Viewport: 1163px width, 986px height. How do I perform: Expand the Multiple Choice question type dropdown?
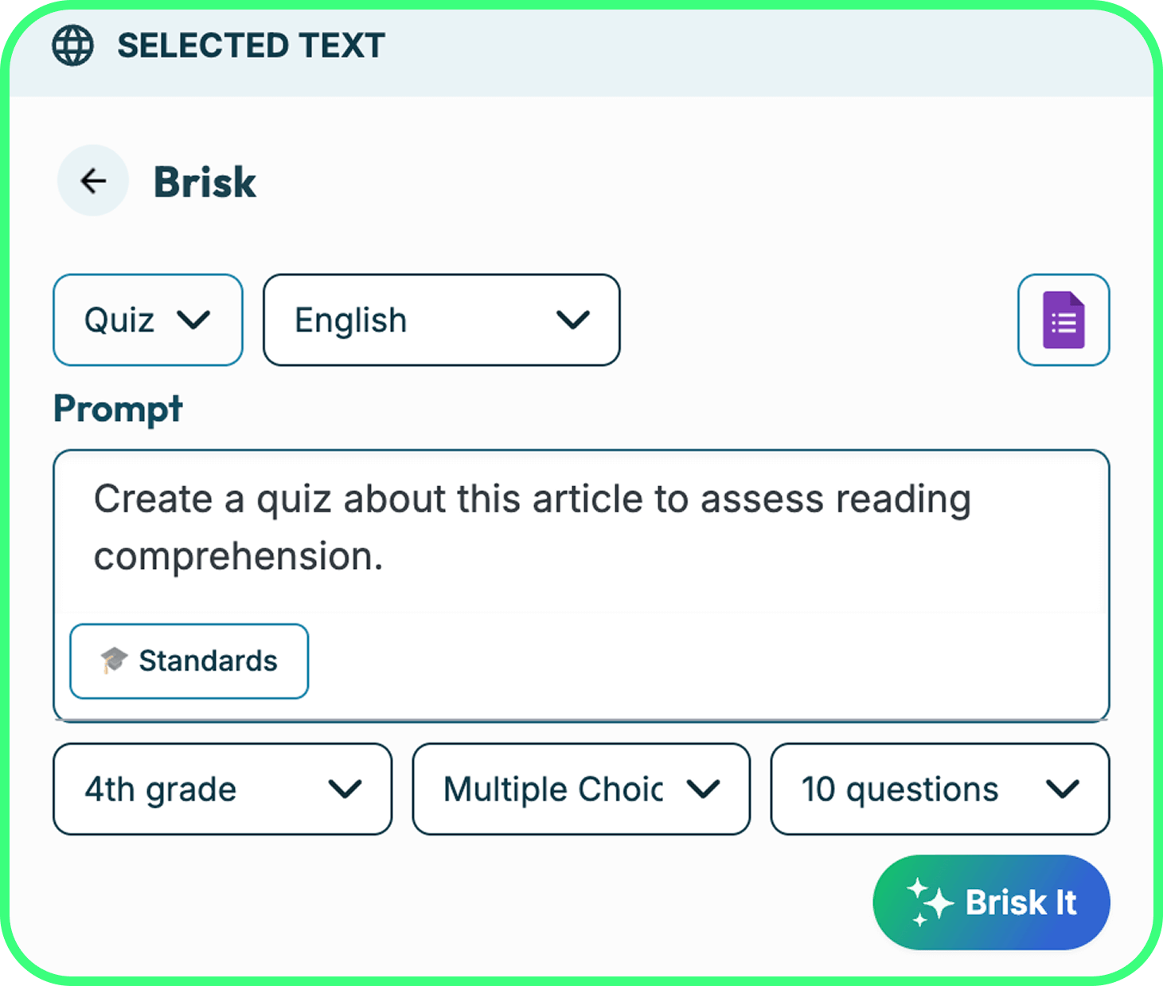click(x=580, y=789)
